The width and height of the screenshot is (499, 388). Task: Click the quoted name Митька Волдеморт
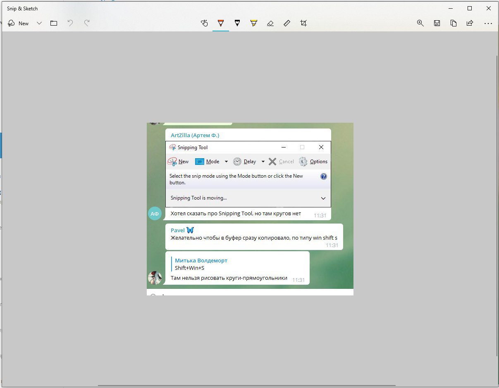point(201,260)
